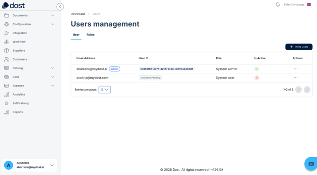Expand the Expense menu chevron
The width and height of the screenshot is (317, 175).
(53, 86)
